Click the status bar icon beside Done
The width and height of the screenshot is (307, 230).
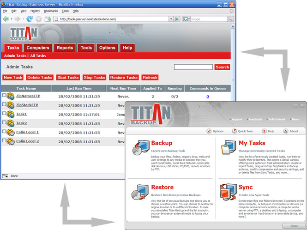(x=5, y=176)
